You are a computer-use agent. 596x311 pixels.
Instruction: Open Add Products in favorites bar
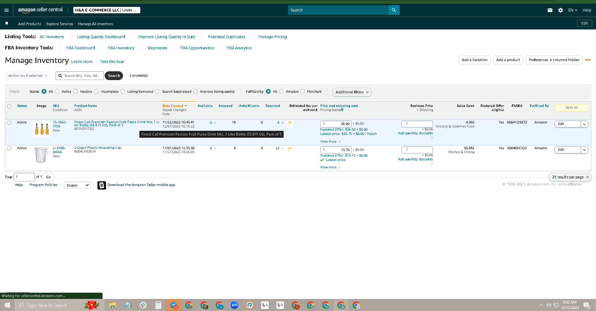click(x=30, y=24)
